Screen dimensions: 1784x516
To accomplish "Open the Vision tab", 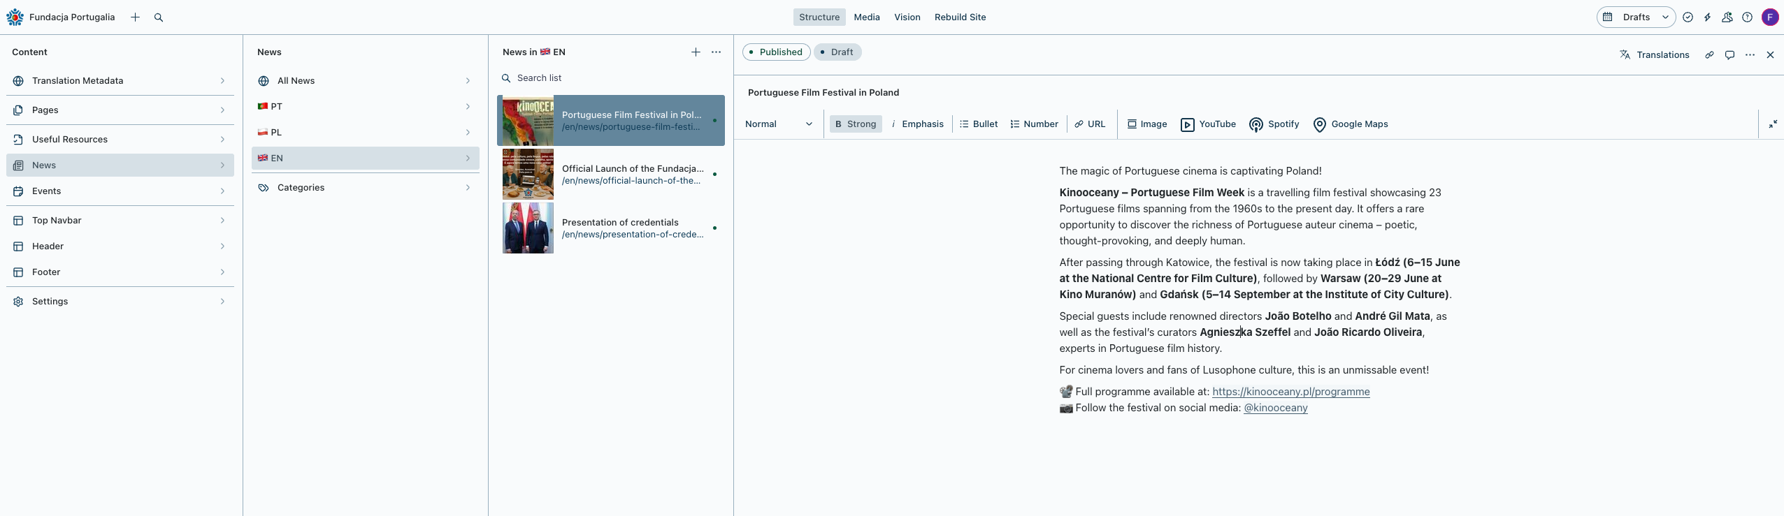I will click(x=907, y=17).
